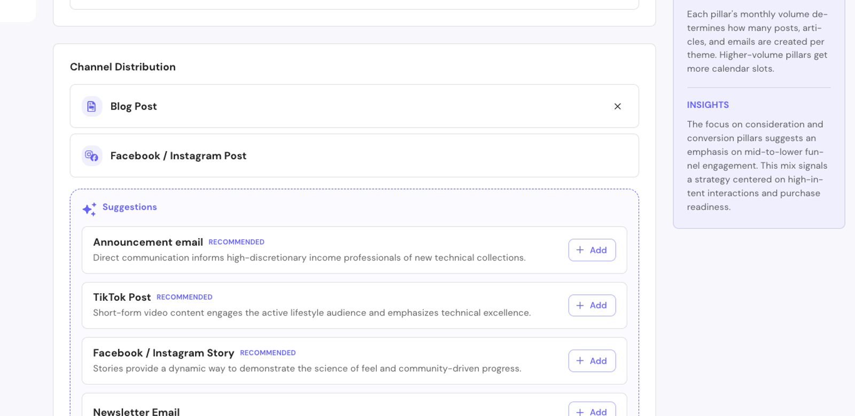Click the Facebook / Instagram Post icon
The width and height of the screenshot is (855, 416).
92,156
